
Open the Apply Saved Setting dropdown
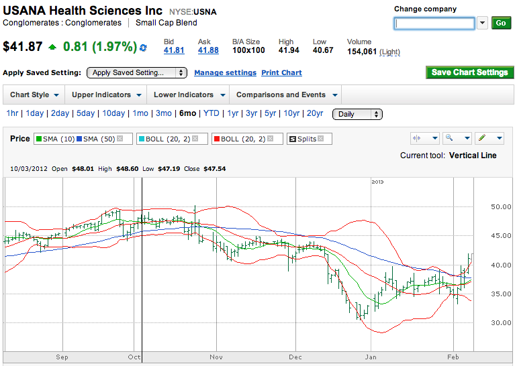[x=137, y=72]
